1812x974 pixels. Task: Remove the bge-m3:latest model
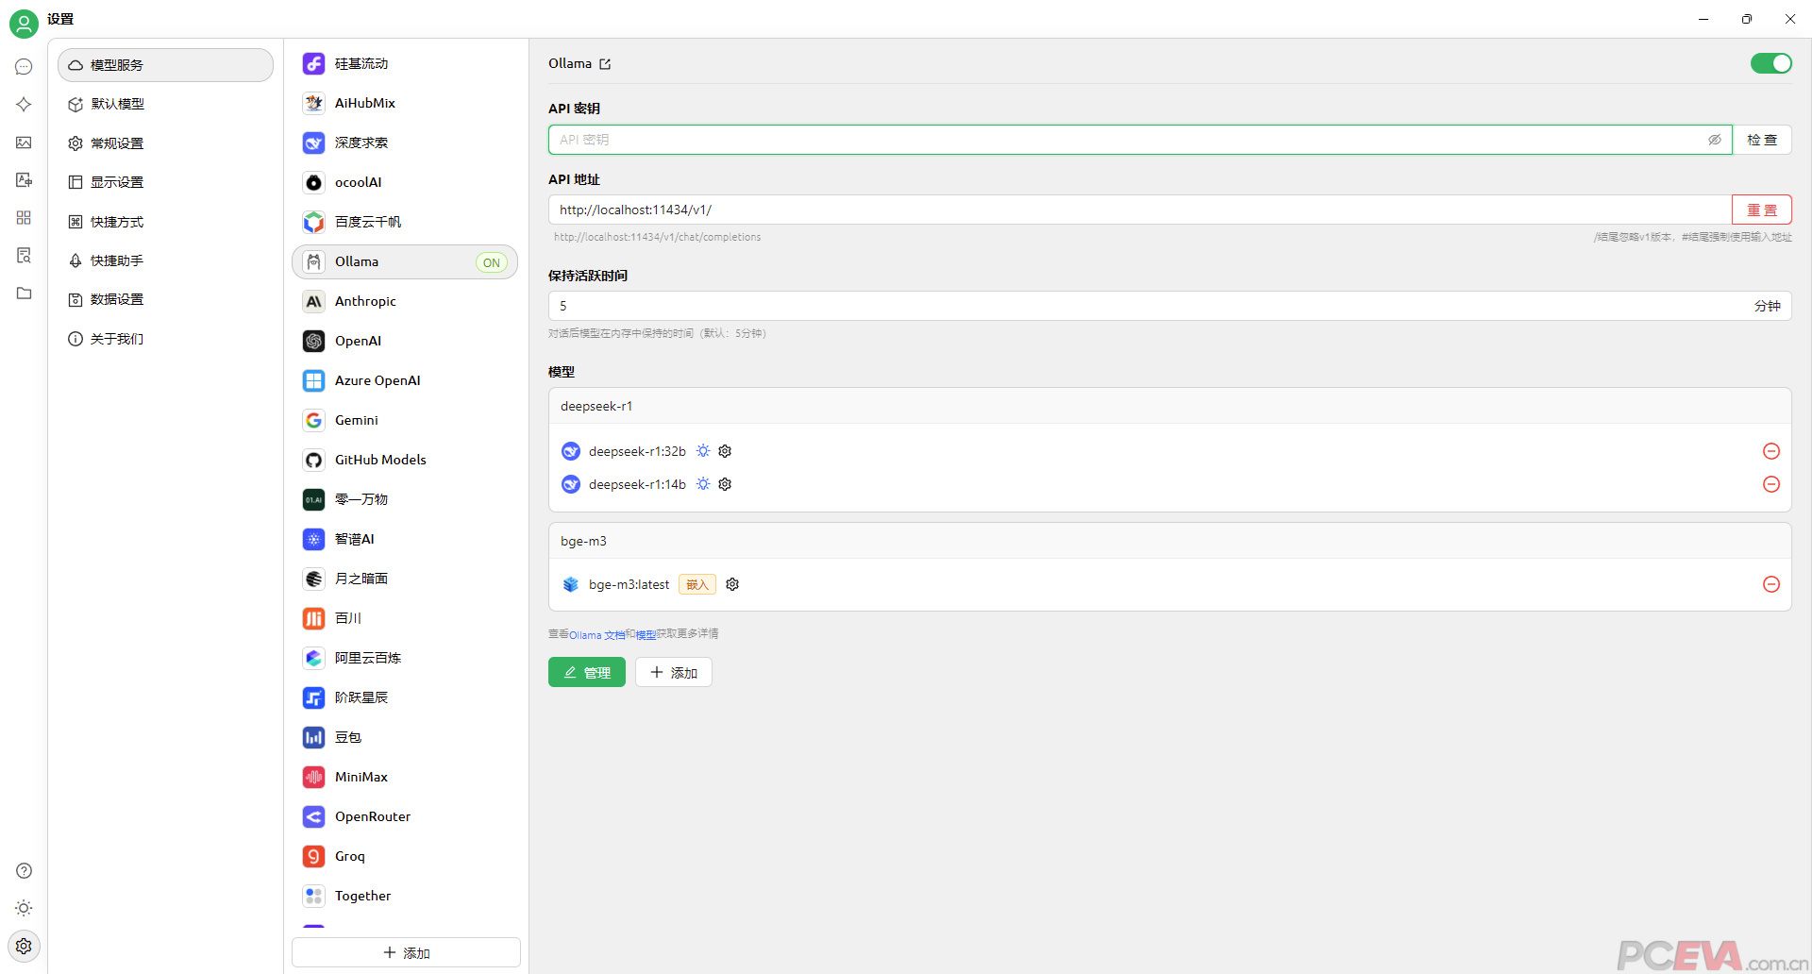(1770, 584)
